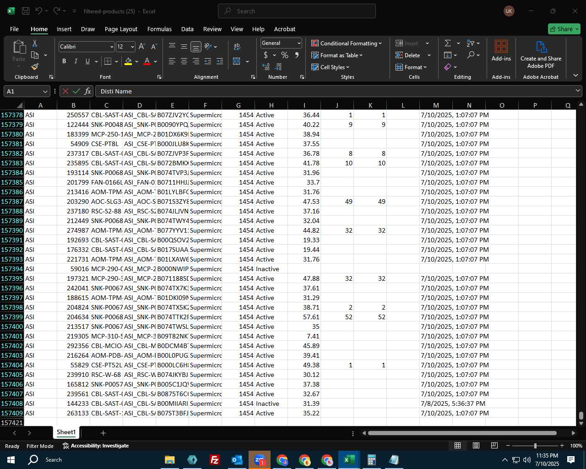Select the Format Painter brush icon
The height and width of the screenshot is (469, 586).
pos(35,66)
